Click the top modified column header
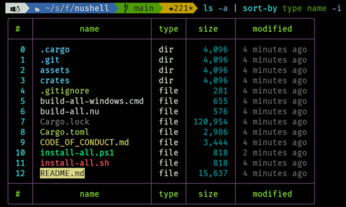This screenshot has width=346, height=207. [x=272, y=29]
